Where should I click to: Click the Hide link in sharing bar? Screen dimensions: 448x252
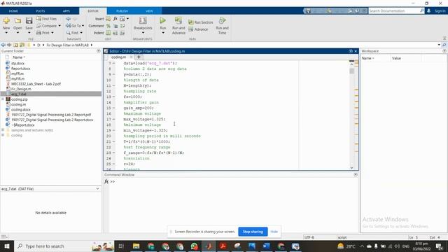(274, 232)
